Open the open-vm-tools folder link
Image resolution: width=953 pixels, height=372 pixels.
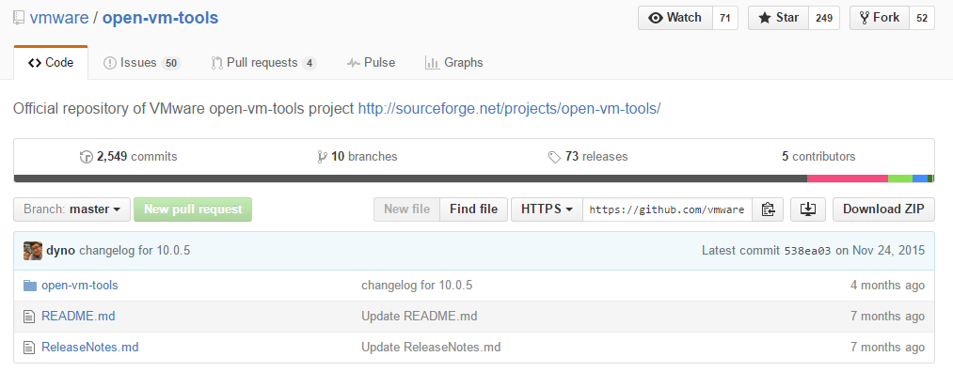pyautogui.click(x=80, y=286)
